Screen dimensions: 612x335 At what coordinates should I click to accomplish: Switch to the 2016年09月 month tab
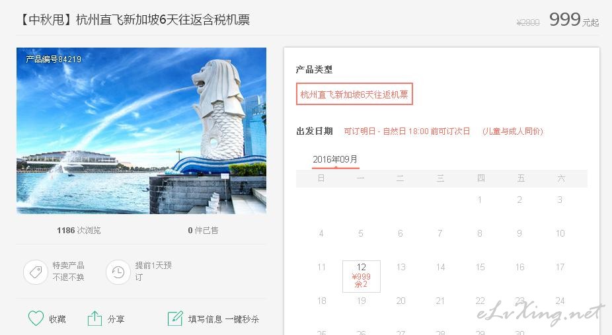pyautogui.click(x=335, y=159)
